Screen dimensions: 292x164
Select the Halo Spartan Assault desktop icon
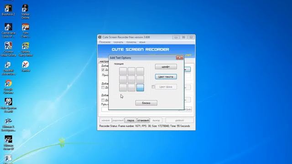pos(8,105)
